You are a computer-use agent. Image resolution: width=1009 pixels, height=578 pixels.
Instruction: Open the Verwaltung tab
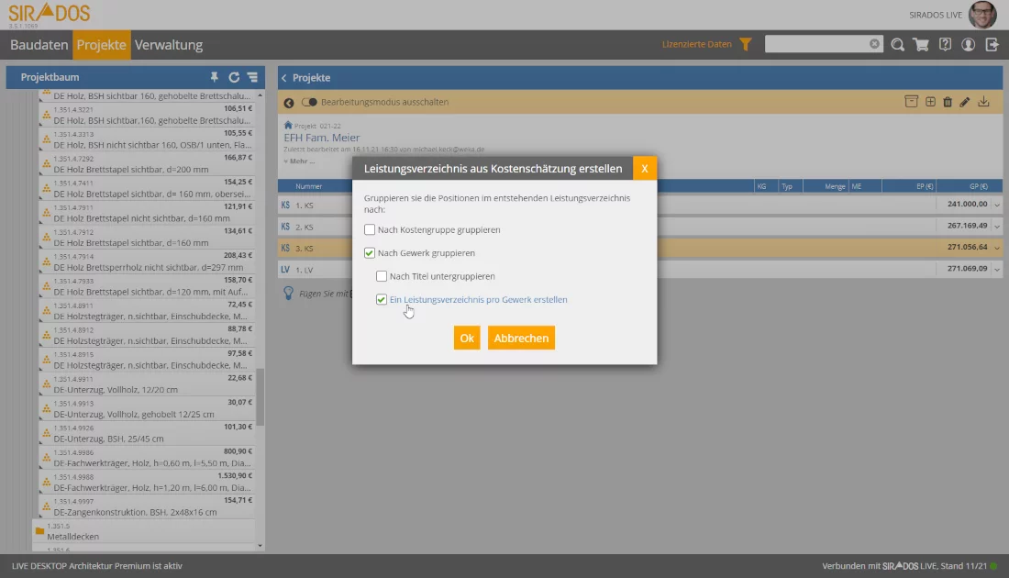(x=169, y=45)
